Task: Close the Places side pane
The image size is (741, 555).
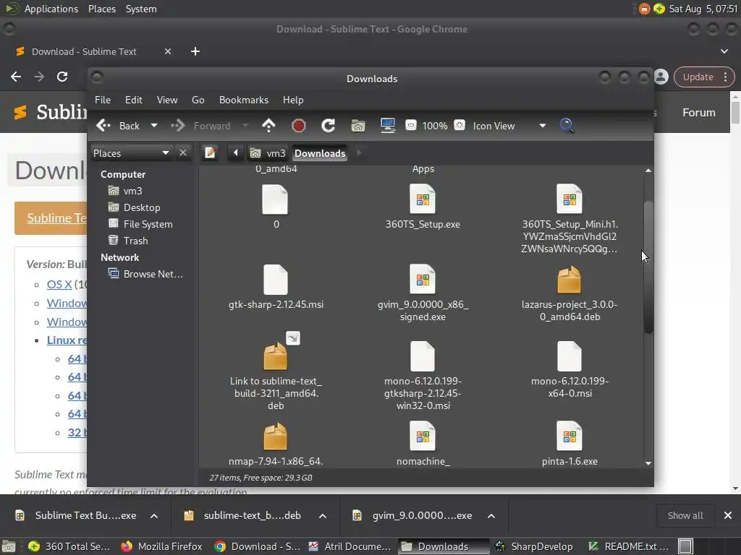Action: pyautogui.click(x=183, y=153)
